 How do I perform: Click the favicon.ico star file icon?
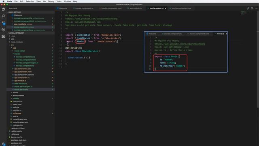(11, 101)
